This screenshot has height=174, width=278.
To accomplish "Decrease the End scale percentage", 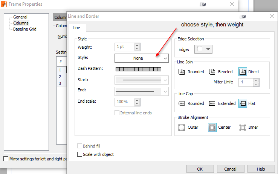I will pyautogui.click(x=137, y=104).
